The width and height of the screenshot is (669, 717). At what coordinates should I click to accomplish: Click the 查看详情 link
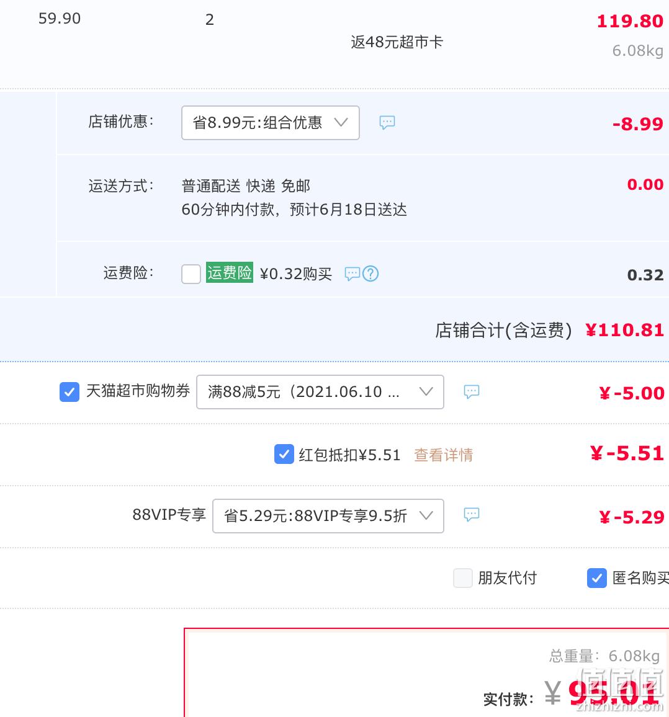coord(443,455)
